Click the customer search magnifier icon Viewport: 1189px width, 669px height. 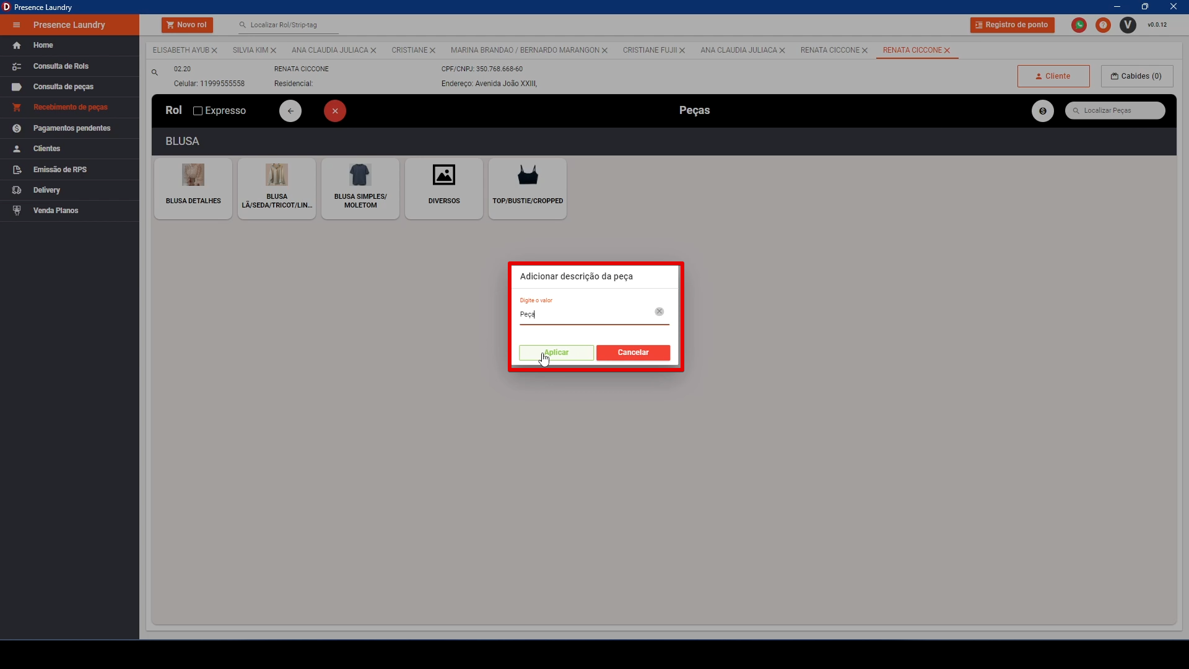click(x=155, y=72)
